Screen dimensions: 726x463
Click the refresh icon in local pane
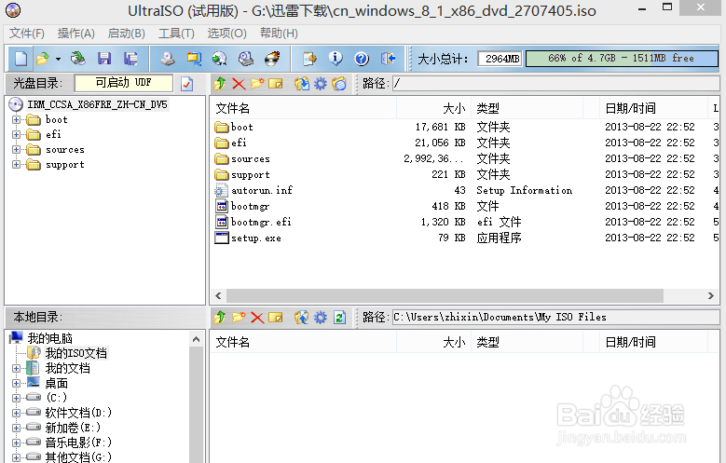(x=339, y=317)
